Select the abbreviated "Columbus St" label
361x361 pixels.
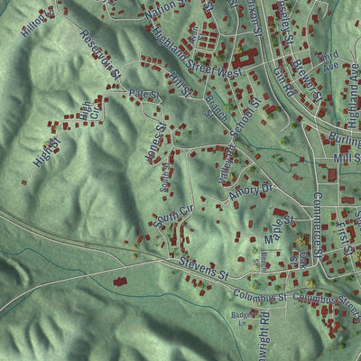coord(260,296)
